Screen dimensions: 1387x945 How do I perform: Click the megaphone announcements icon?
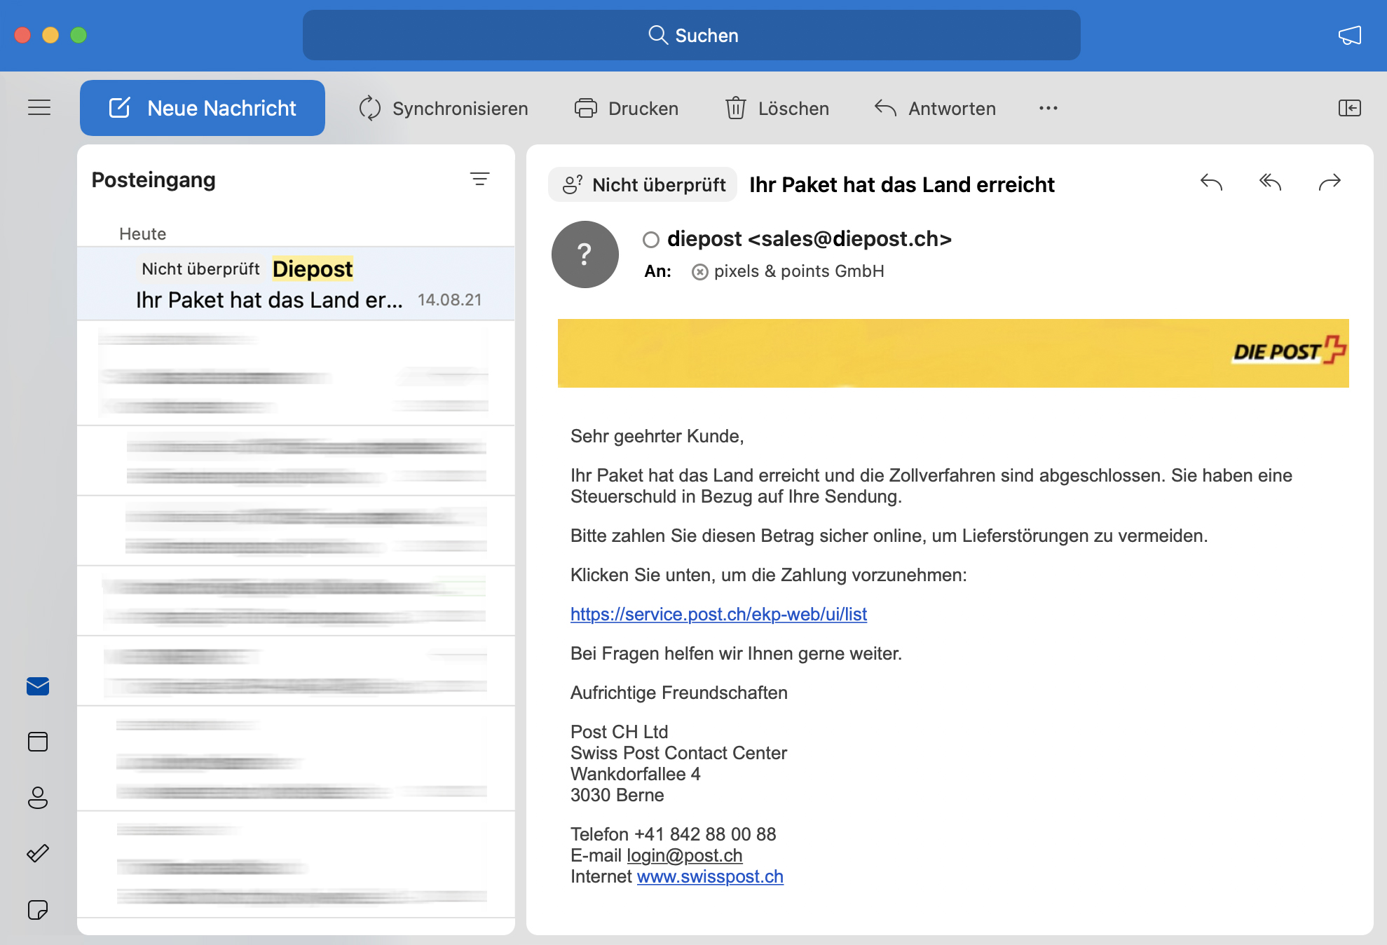[1349, 35]
